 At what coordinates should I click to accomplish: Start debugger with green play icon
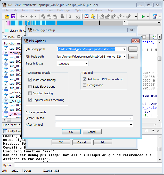pyautogui.click(x=143, y=17)
